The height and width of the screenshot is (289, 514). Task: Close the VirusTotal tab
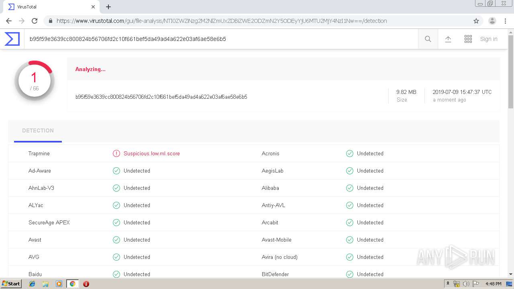[93, 7]
